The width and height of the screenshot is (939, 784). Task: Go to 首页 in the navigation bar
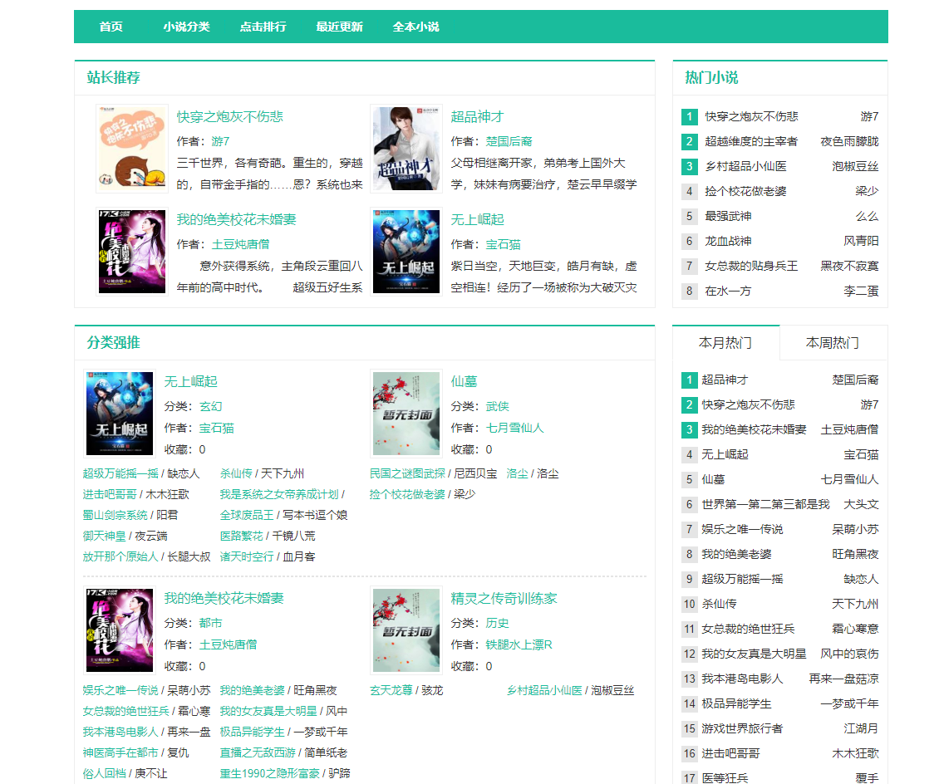point(111,27)
